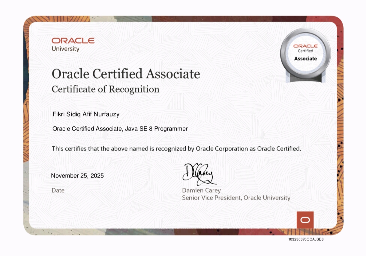Click "Oracle Certified Associate, Java SE 8 Programmer"
The height and width of the screenshot is (257, 366).
[x=120, y=129]
